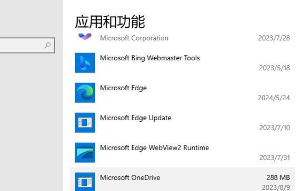Click the Microsoft OneDrive app icon

click(85, 182)
